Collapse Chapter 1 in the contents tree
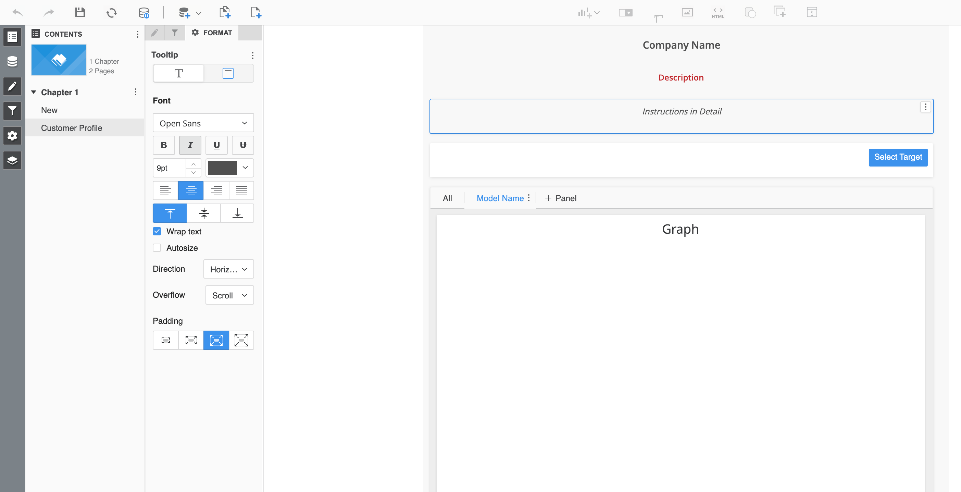The width and height of the screenshot is (961, 492). click(x=34, y=92)
